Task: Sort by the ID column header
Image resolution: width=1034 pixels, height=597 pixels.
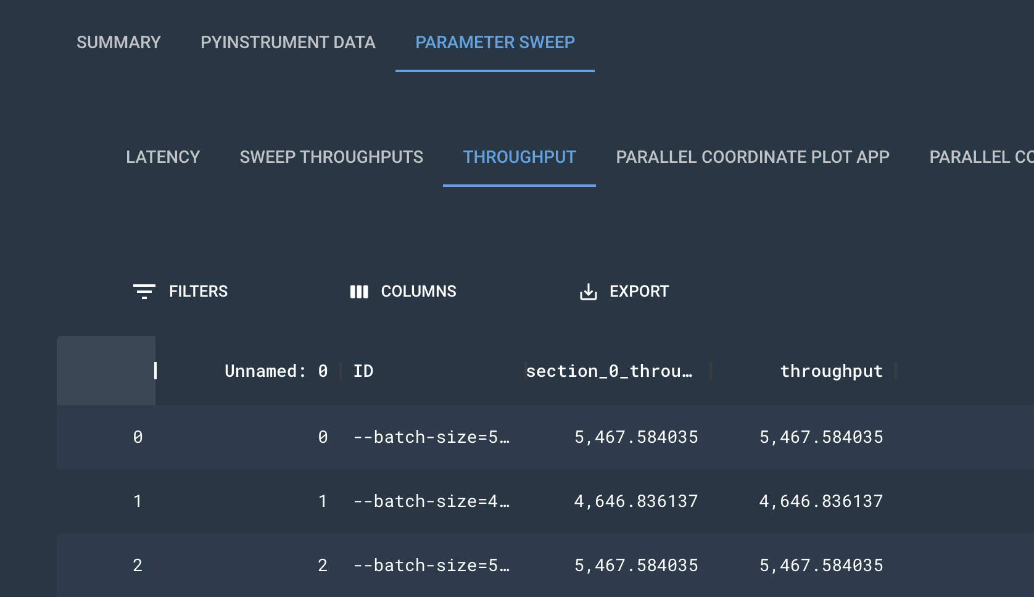Action: (x=363, y=371)
